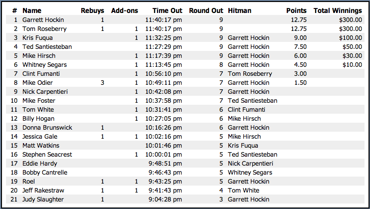Select Kris Fuqua in the Name column
The width and height of the screenshot is (370, 209).
coord(37,37)
